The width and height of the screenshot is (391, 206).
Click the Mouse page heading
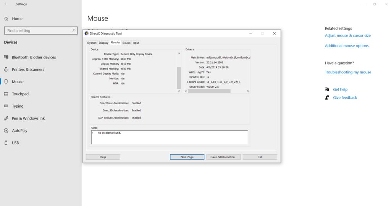click(x=97, y=18)
